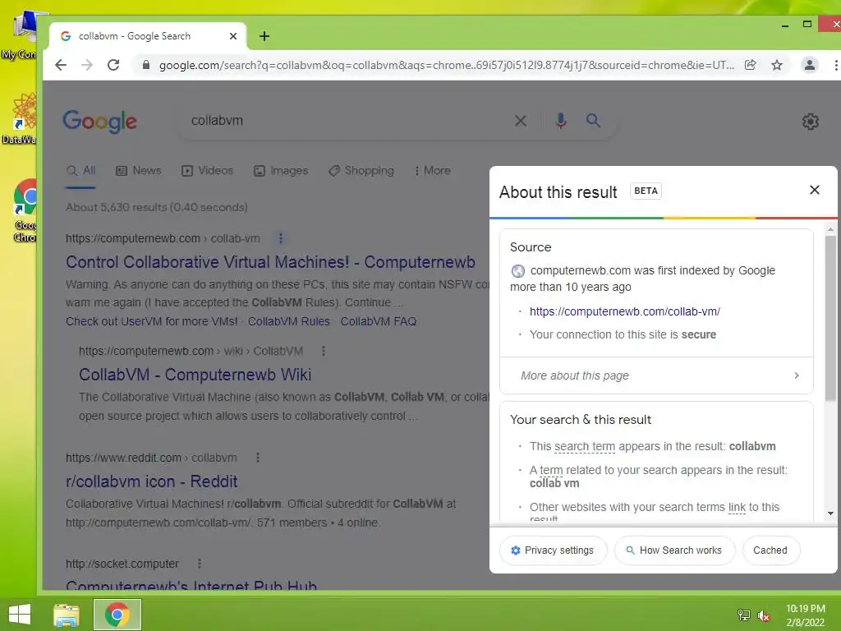Switch to the Shopping tab

361,171
